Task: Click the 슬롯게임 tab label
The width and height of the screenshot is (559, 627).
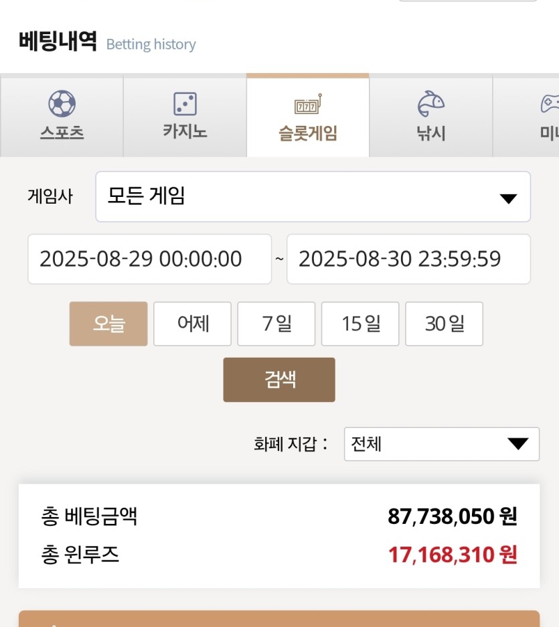Action: [308, 133]
